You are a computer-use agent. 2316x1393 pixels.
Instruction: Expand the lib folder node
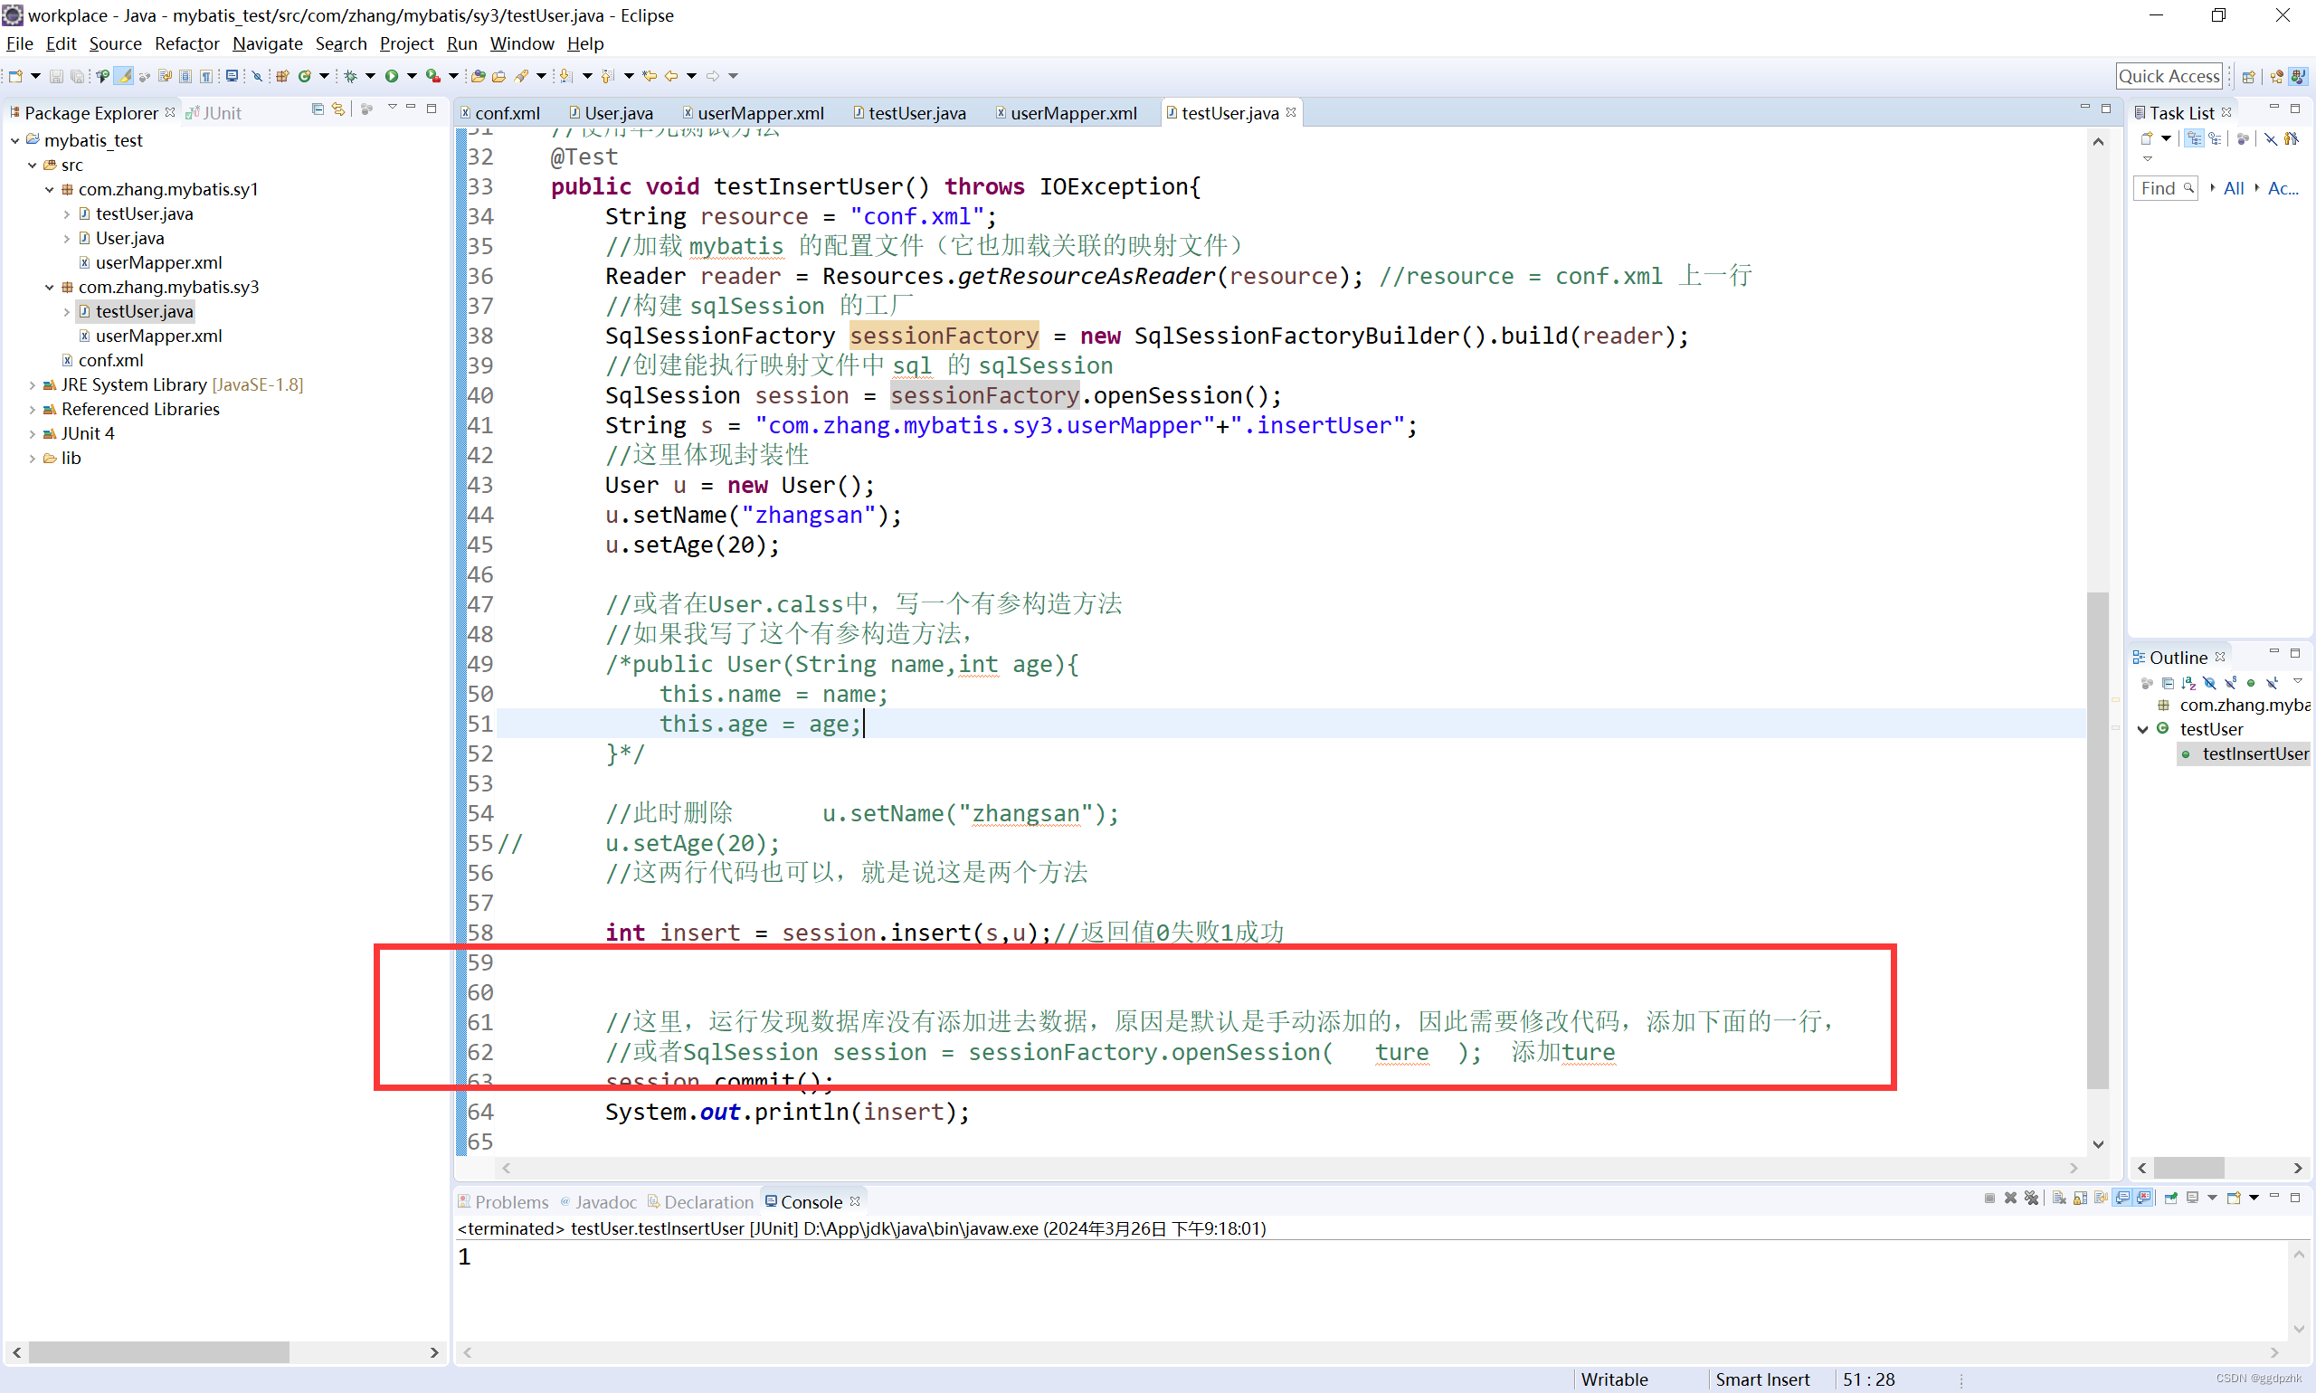[x=32, y=458]
